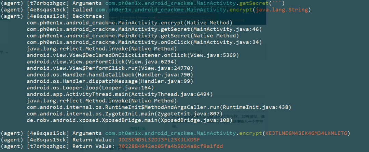Click View.performClick(View.java:6294) line
This screenshot has height=152, width=369.
(x=102, y=62)
